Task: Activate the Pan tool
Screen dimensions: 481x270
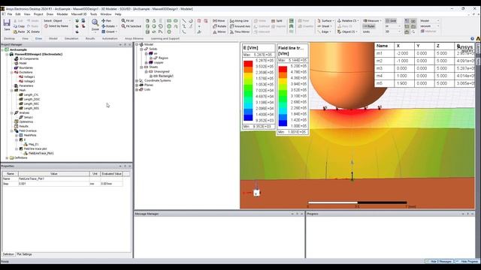Action: point(107,21)
